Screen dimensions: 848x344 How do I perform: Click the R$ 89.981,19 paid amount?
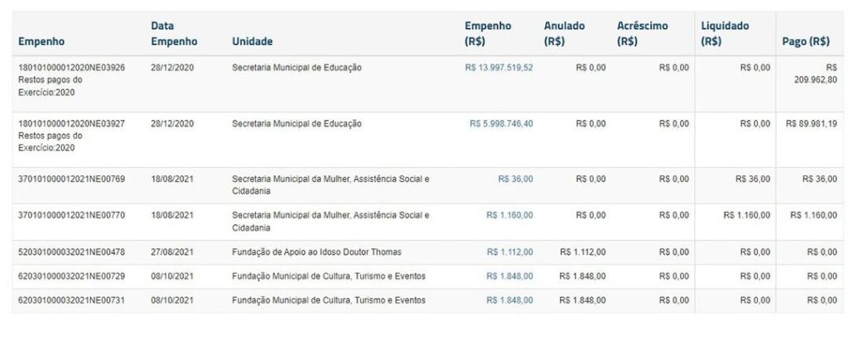[x=811, y=124]
